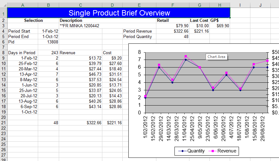Click the Quantity data point at value 2
The width and height of the screenshot is (279, 161).
pyautogui.click(x=145, y=98)
